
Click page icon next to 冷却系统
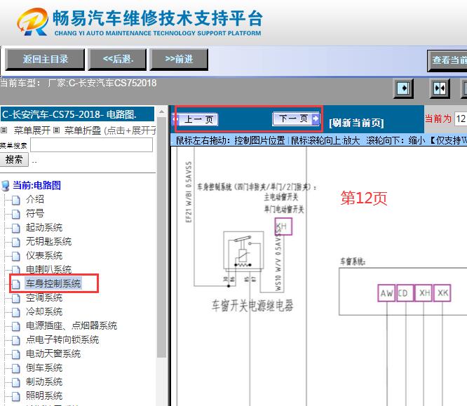[x=16, y=312]
